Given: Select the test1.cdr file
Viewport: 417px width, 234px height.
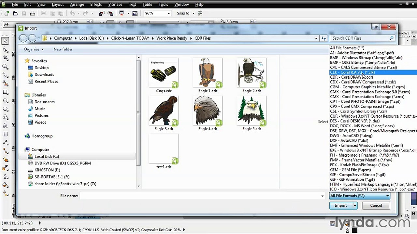Looking at the screenshot, I should click(x=164, y=151).
